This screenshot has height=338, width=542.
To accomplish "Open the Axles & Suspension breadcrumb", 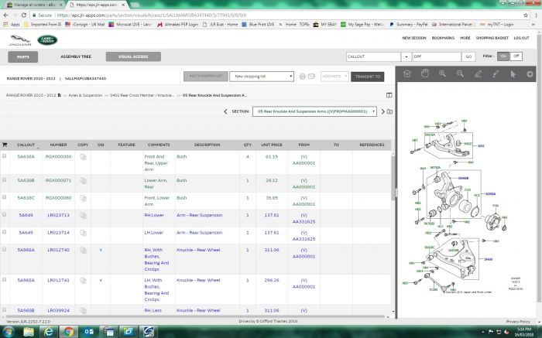I will [85, 95].
